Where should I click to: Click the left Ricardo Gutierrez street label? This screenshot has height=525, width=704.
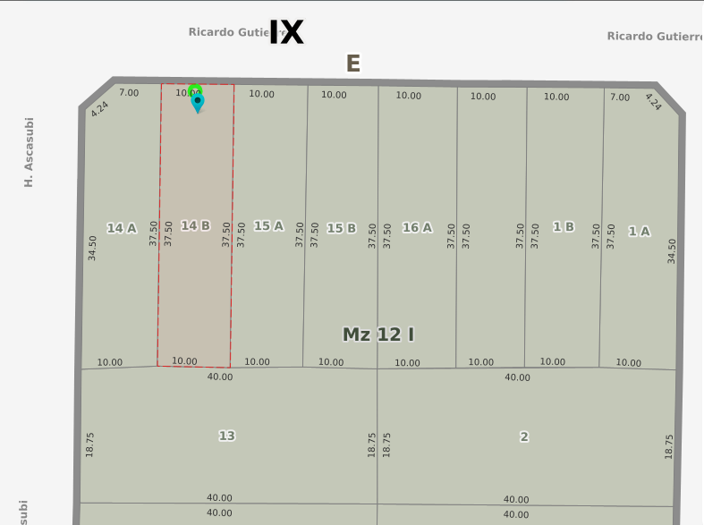229,32
